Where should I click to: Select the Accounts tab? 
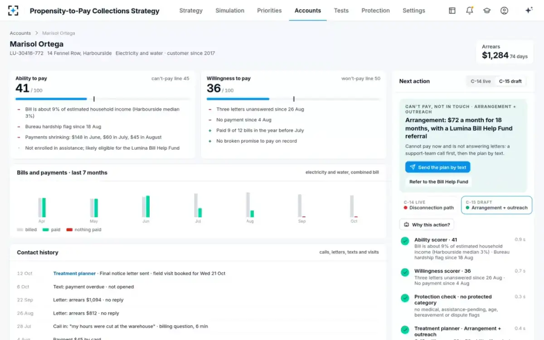coord(308,10)
